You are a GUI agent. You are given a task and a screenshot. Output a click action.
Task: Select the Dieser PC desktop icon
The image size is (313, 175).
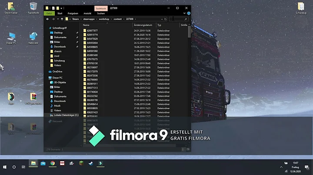[11, 38]
